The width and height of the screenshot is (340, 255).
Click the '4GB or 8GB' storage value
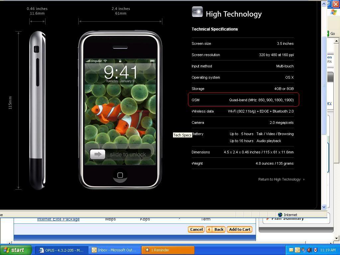(284, 89)
